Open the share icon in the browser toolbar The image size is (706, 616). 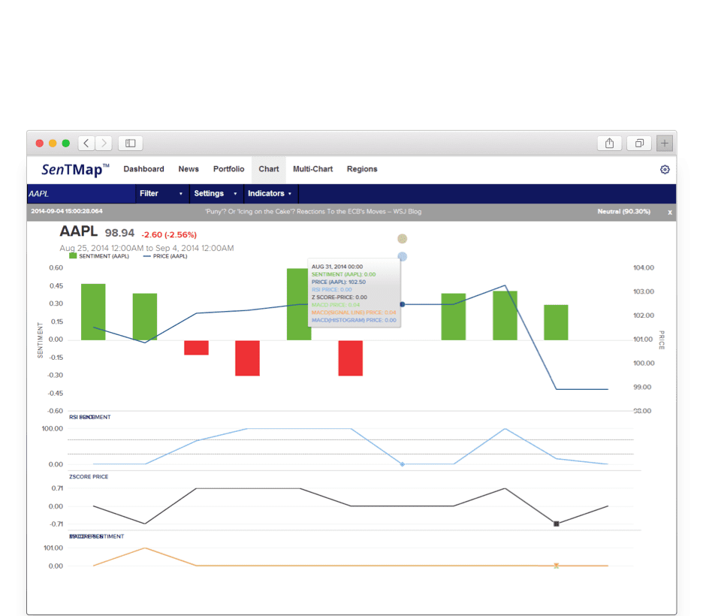tap(609, 143)
